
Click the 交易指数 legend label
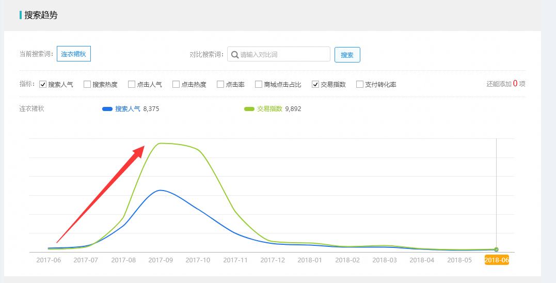point(269,109)
